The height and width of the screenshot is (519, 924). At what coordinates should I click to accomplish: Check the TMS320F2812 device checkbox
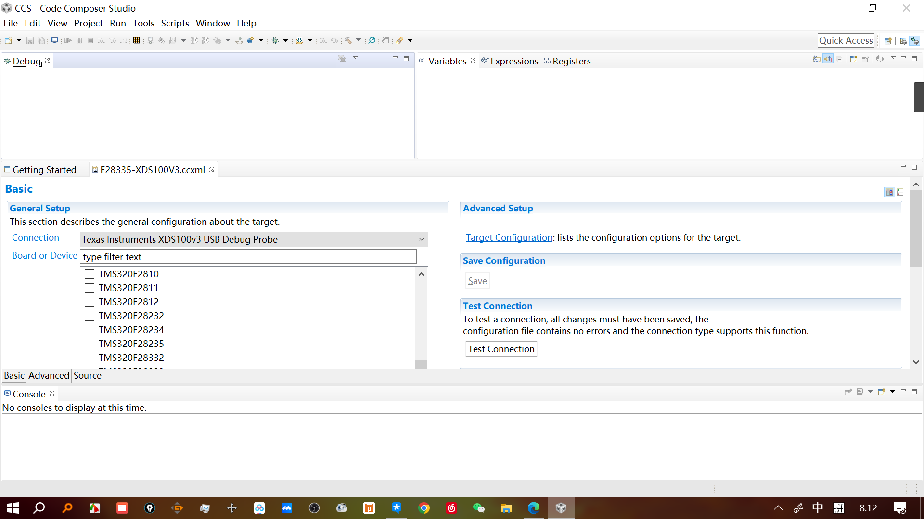(x=90, y=302)
